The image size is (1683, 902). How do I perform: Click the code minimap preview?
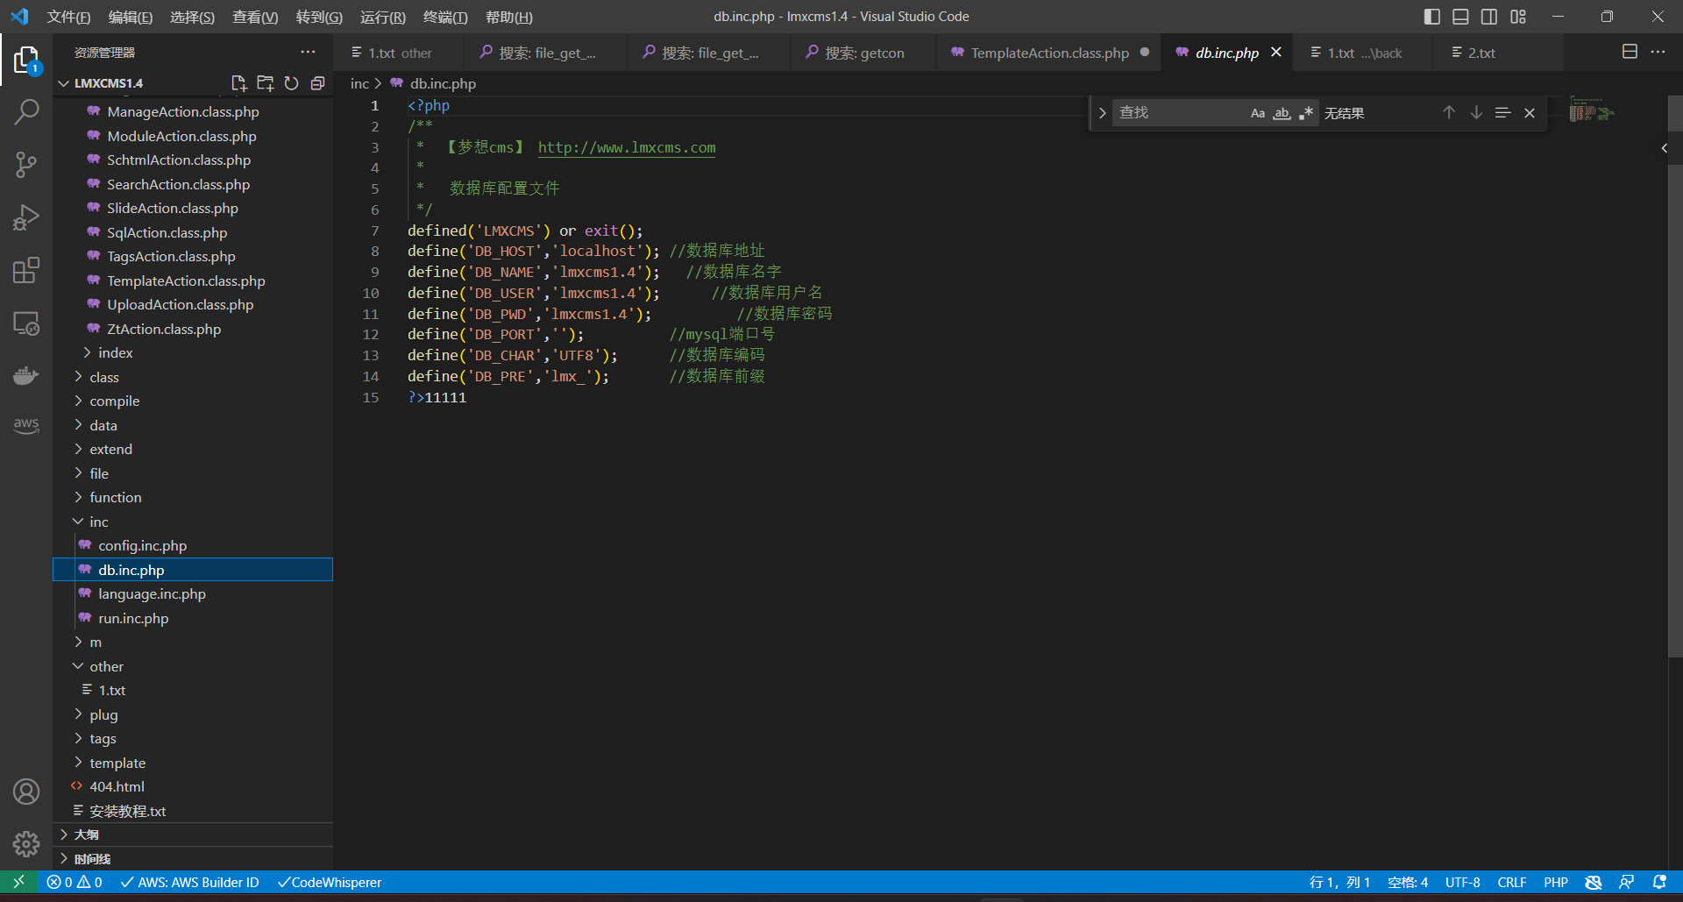pyautogui.click(x=1591, y=111)
